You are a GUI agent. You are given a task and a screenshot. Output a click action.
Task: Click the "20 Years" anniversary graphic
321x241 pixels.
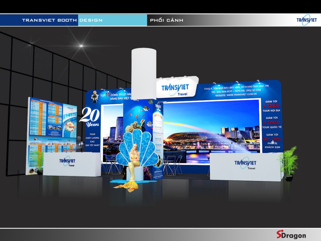pos(90,117)
